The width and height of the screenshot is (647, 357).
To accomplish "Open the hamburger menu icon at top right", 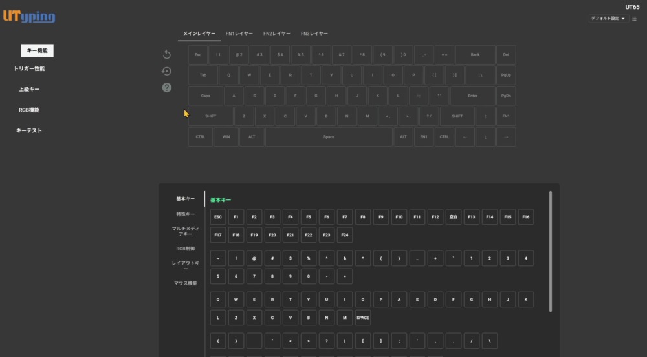I will click(634, 19).
